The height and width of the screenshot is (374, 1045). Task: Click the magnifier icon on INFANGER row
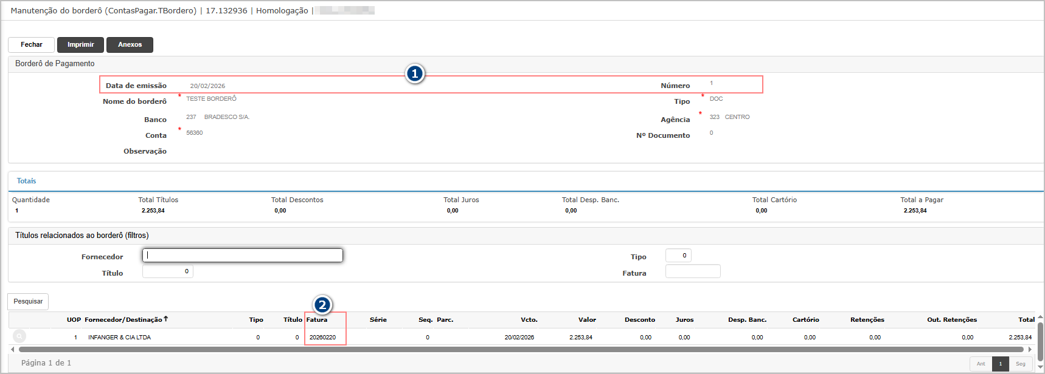tap(19, 336)
